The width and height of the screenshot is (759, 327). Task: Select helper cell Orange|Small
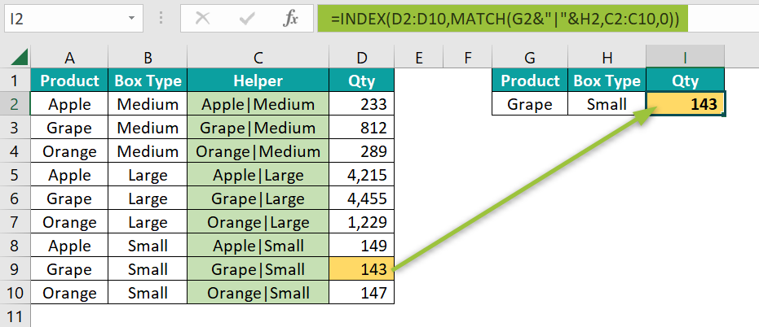[x=258, y=293]
